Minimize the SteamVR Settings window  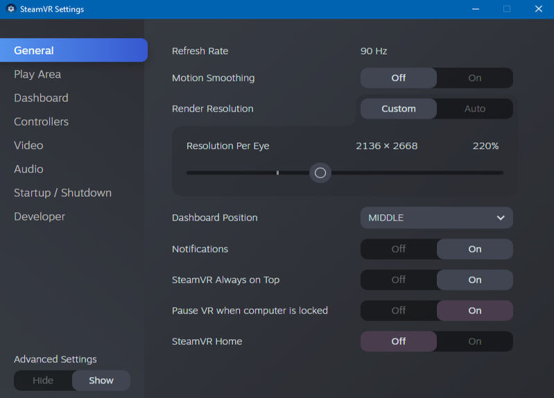coord(476,9)
